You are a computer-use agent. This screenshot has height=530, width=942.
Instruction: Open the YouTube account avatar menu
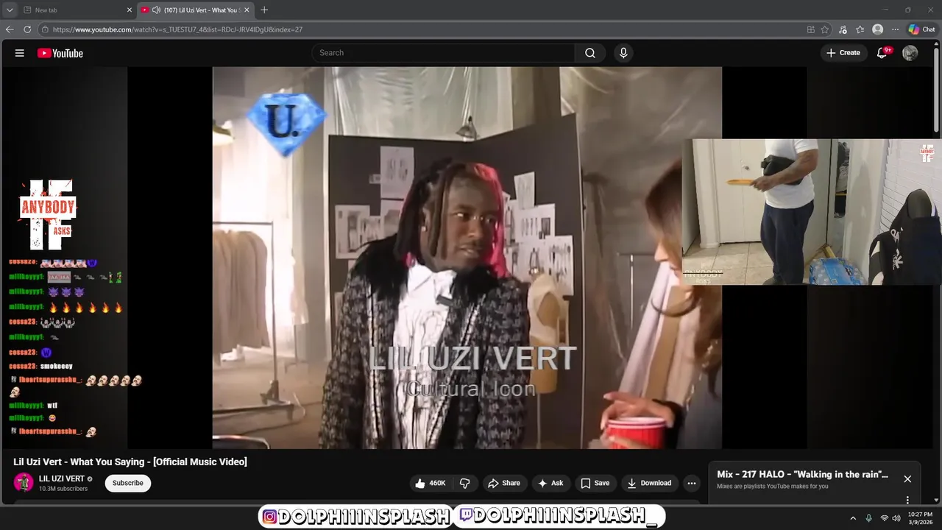point(910,53)
